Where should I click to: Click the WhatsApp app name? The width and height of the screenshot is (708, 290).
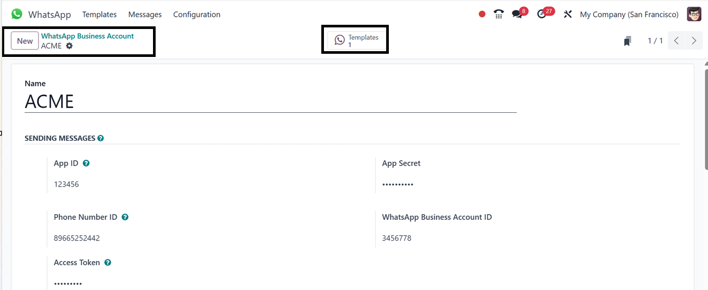pyautogui.click(x=51, y=14)
